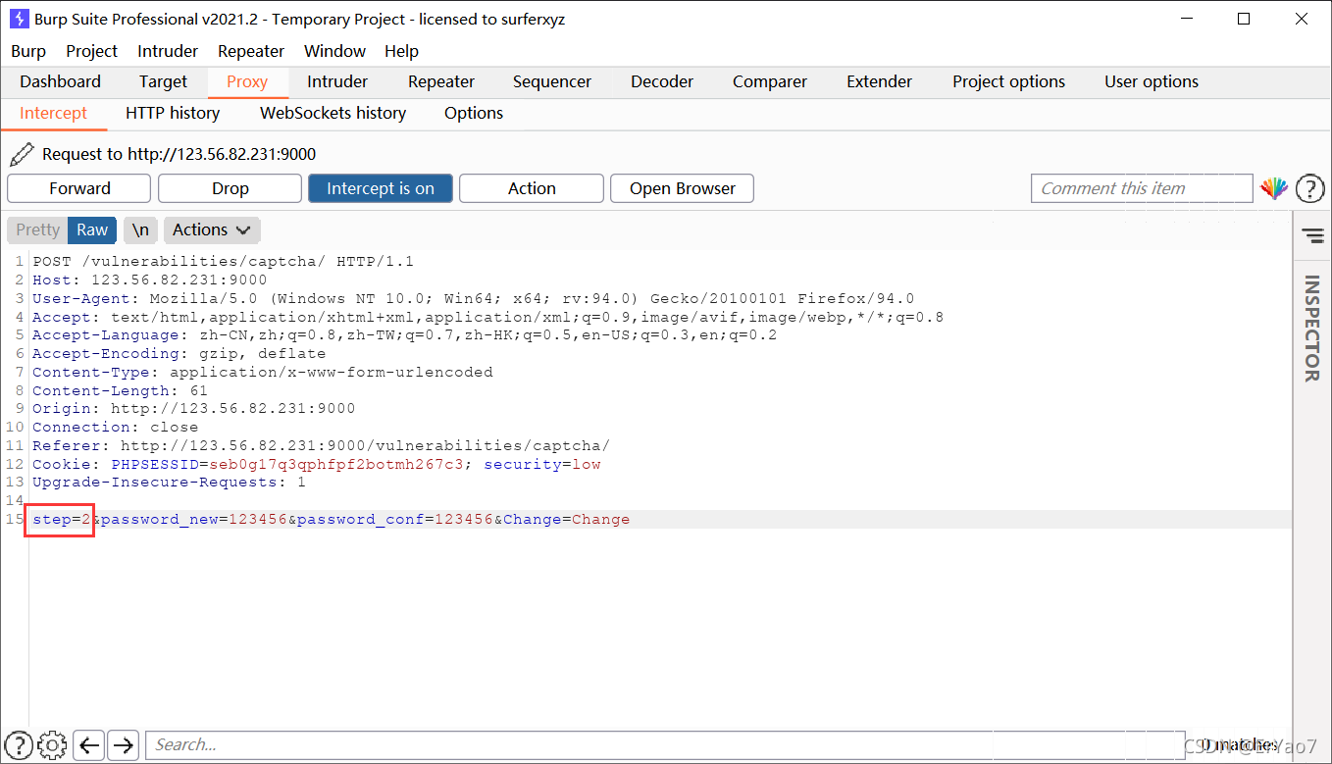Click the Accept-Language header line

coord(404,335)
